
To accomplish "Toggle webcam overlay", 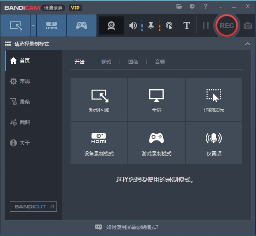I will (x=111, y=25).
